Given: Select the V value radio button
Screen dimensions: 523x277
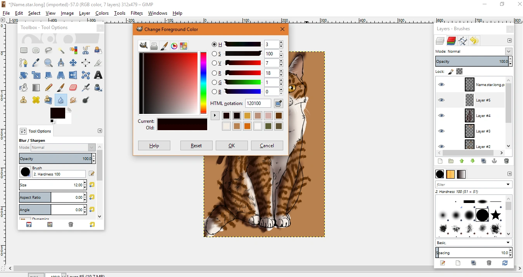Looking at the screenshot, I should point(214,63).
